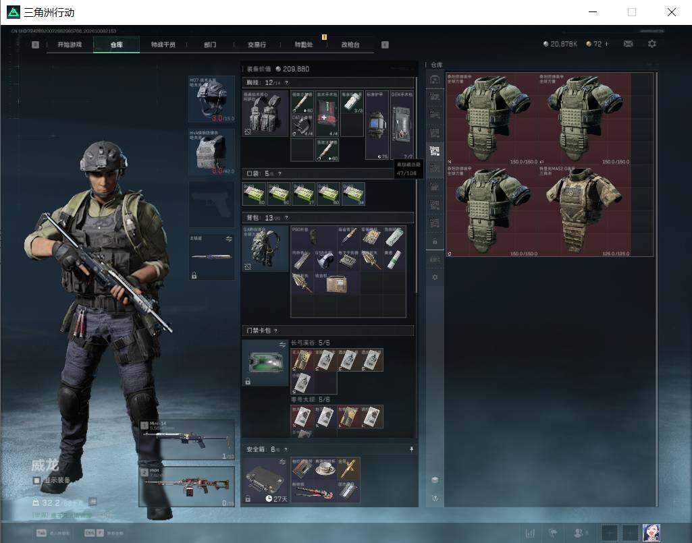Click the warehouse scrollbar
Image resolution: width=692 pixels, height=543 pixels.
tap(656, 289)
